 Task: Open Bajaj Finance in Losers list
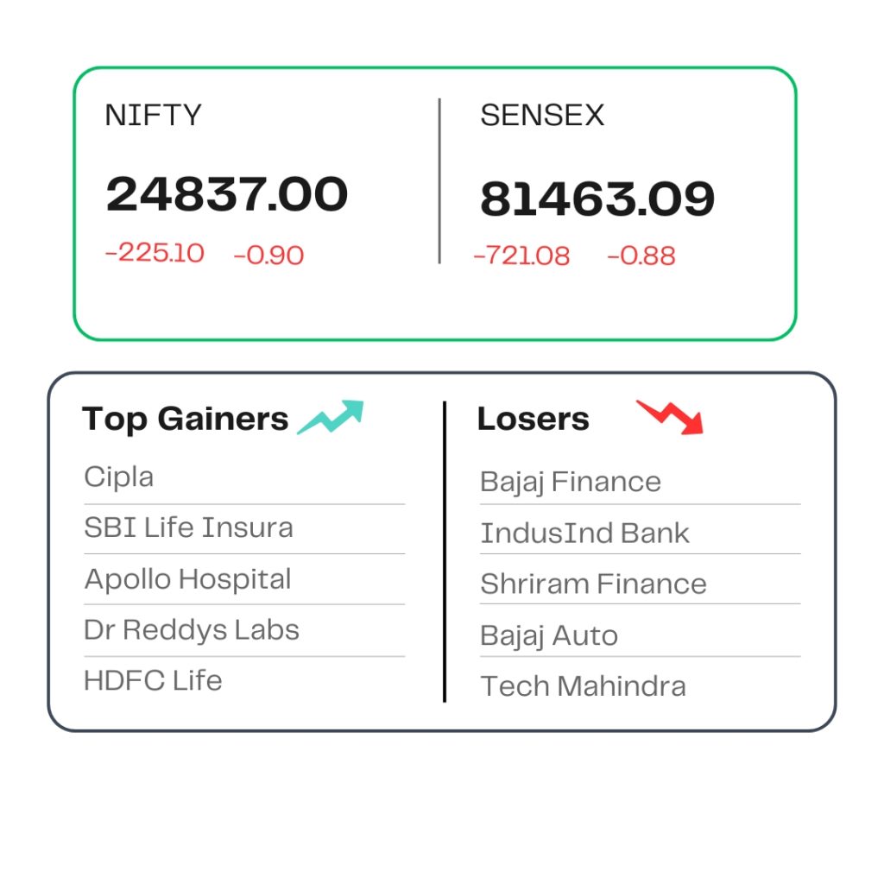pyautogui.click(x=571, y=483)
